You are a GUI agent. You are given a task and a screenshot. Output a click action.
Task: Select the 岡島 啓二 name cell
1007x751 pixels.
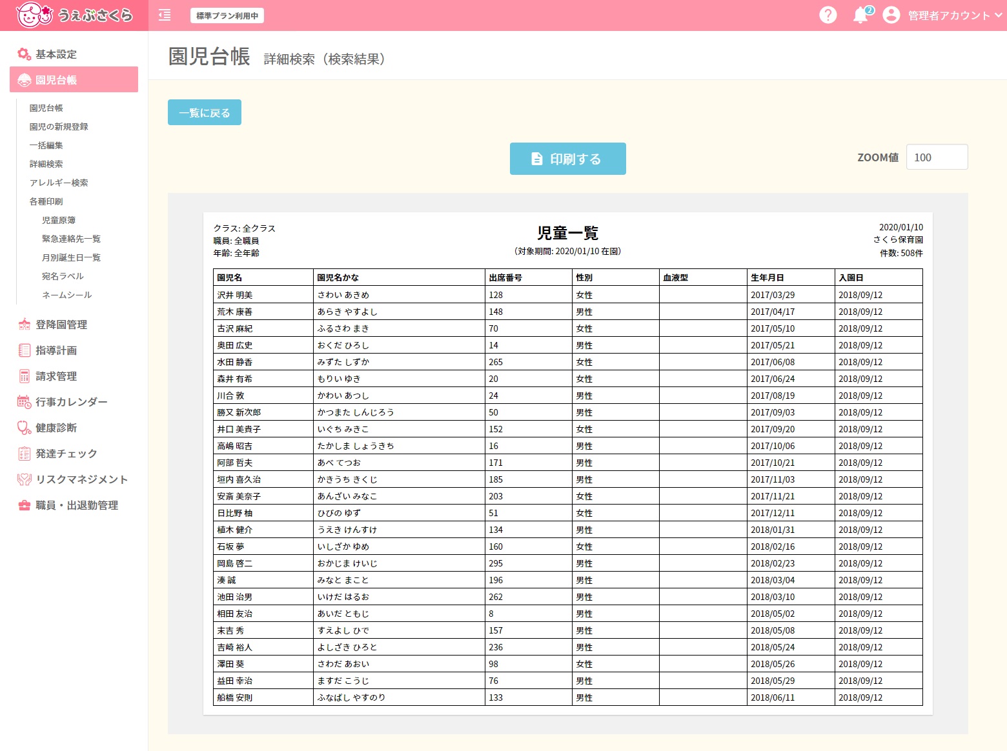click(263, 563)
